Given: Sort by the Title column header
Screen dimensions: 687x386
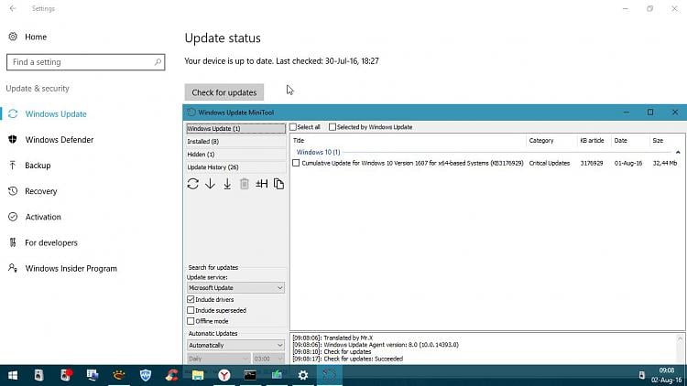Looking at the screenshot, I should [x=408, y=141].
